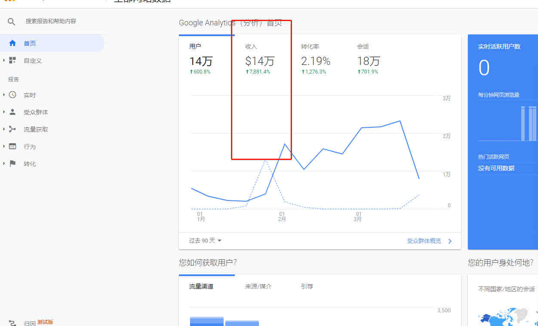Image resolution: width=538 pixels, height=326 pixels.
Task: Click the 实时活跃用户数 title
Action: coord(499,46)
